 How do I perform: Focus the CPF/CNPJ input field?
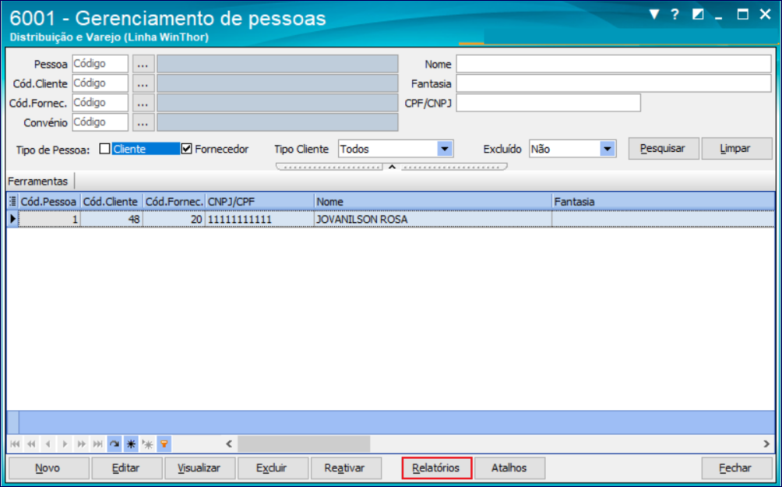point(548,103)
